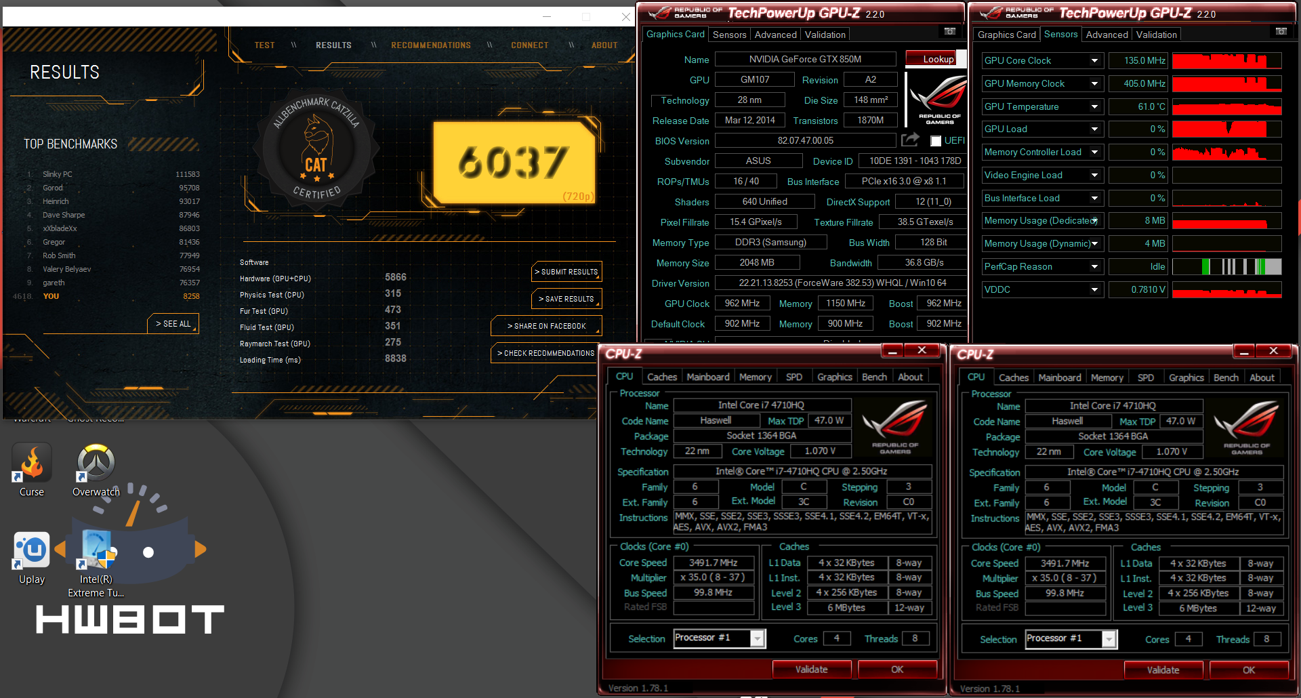Switch to Sensors tab in left GPU-Z window
Screen dimensions: 1301x698
click(x=729, y=35)
